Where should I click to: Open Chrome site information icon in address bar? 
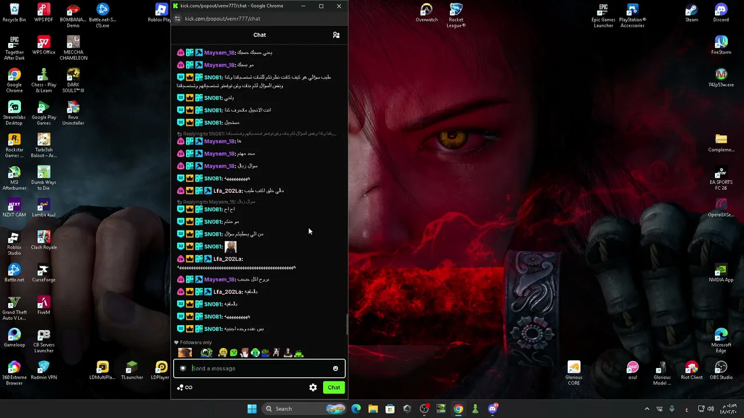coord(177,19)
